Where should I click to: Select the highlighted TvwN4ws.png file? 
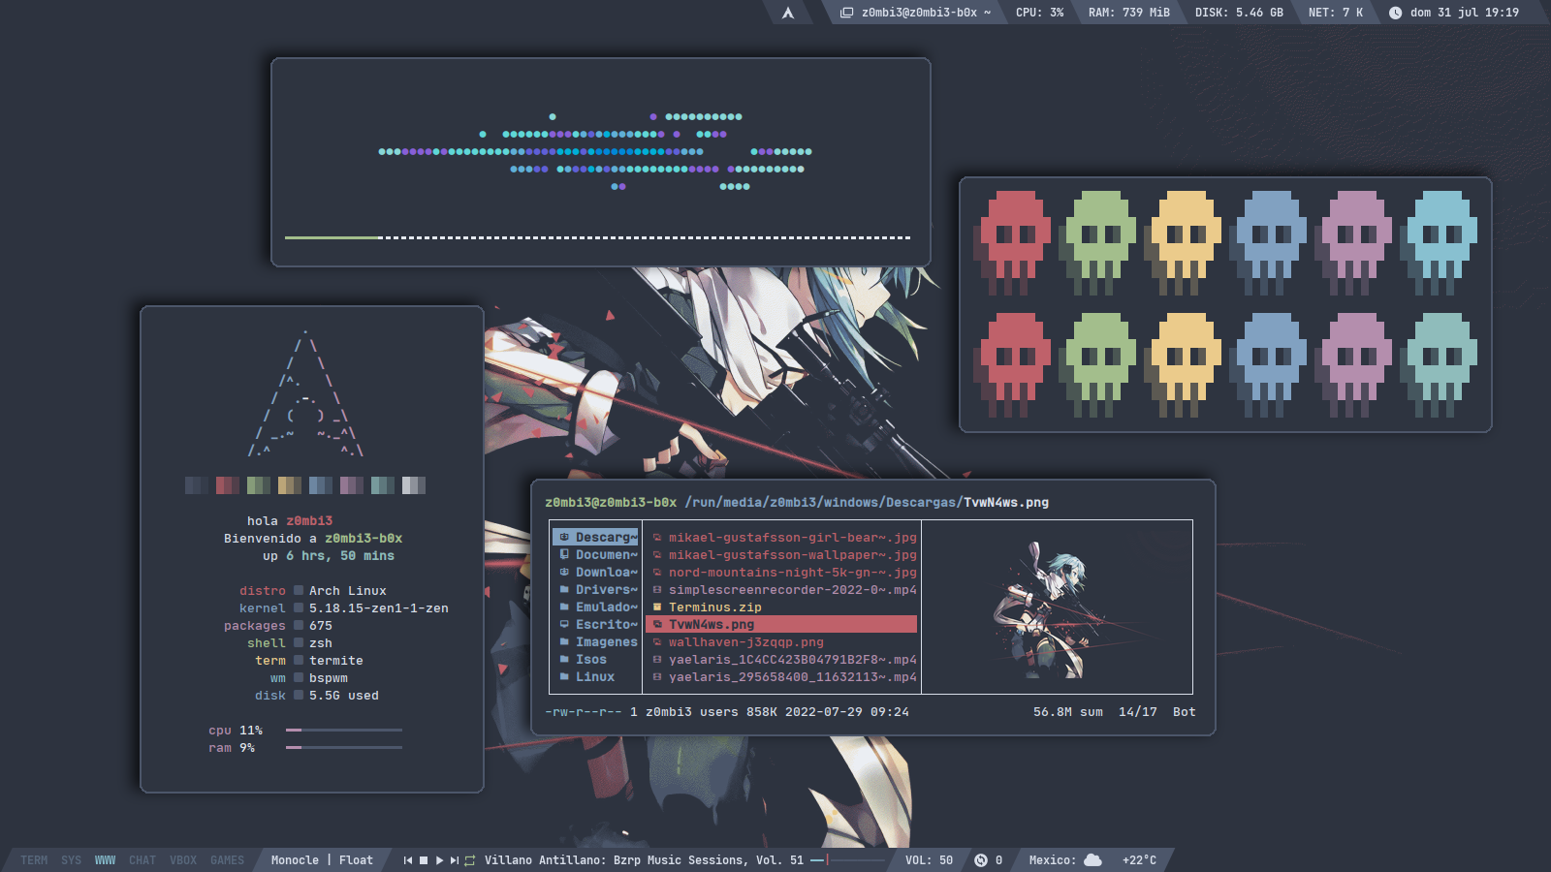[x=782, y=624]
